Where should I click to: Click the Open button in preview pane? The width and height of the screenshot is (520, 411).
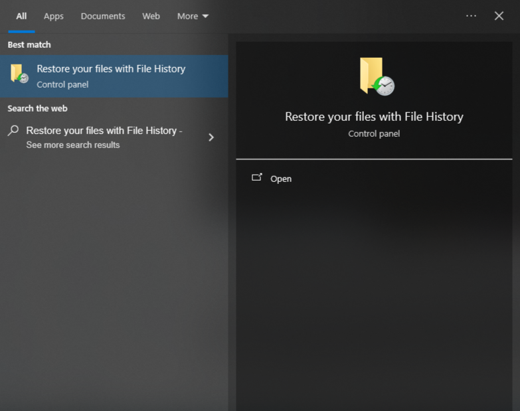(x=281, y=179)
